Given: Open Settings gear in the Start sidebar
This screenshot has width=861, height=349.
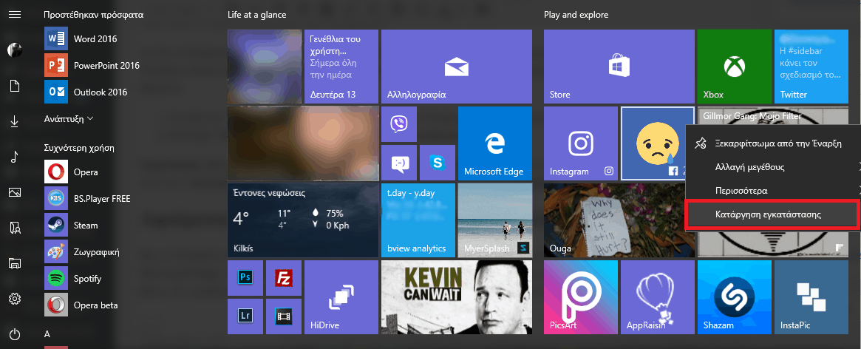Looking at the screenshot, I should (15, 299).
